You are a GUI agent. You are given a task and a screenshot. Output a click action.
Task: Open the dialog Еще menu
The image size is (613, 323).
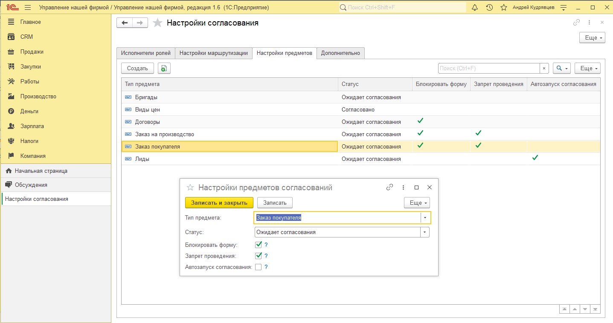[x=417, y=203]
